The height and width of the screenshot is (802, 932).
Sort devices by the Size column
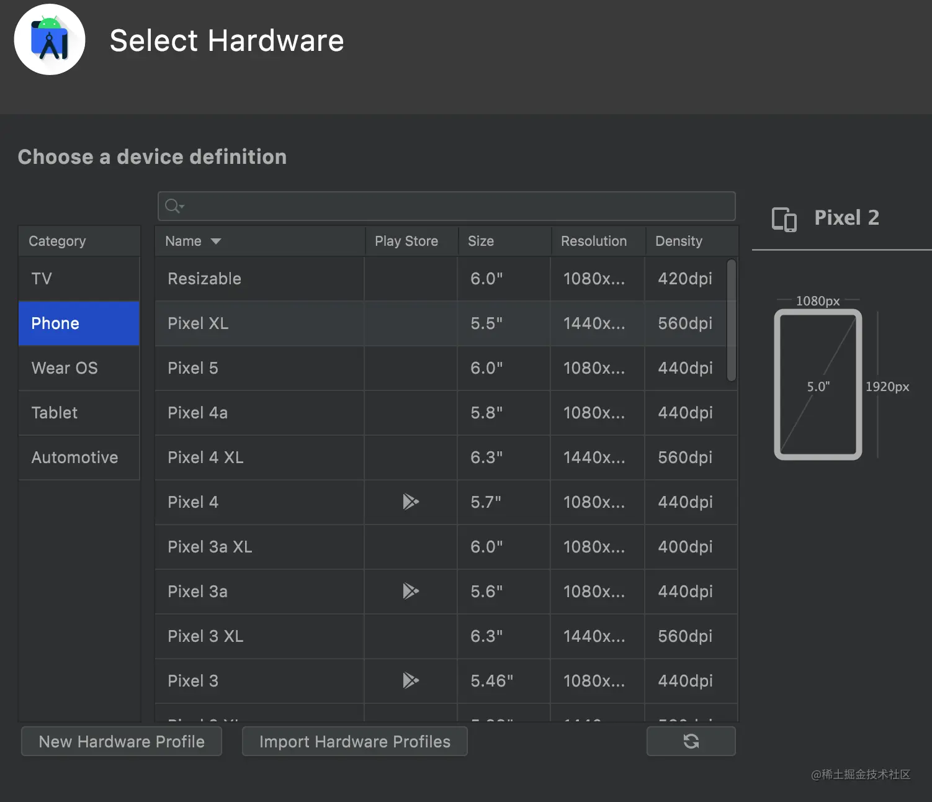click(x=481, y=241)
